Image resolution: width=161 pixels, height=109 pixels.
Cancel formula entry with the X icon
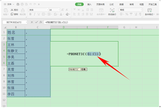(x=32, y=22)
